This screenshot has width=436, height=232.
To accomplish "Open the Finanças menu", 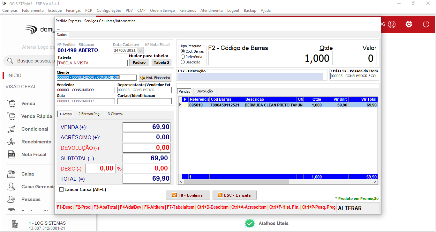I will click(x=73, y=11).
